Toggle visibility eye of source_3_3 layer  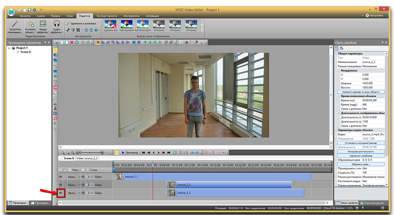(61, 193)
